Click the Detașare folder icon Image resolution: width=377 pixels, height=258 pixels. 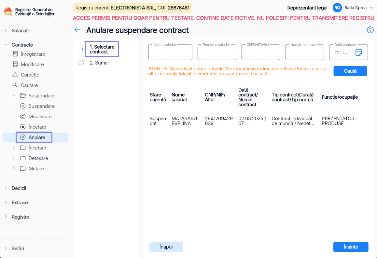23,158
